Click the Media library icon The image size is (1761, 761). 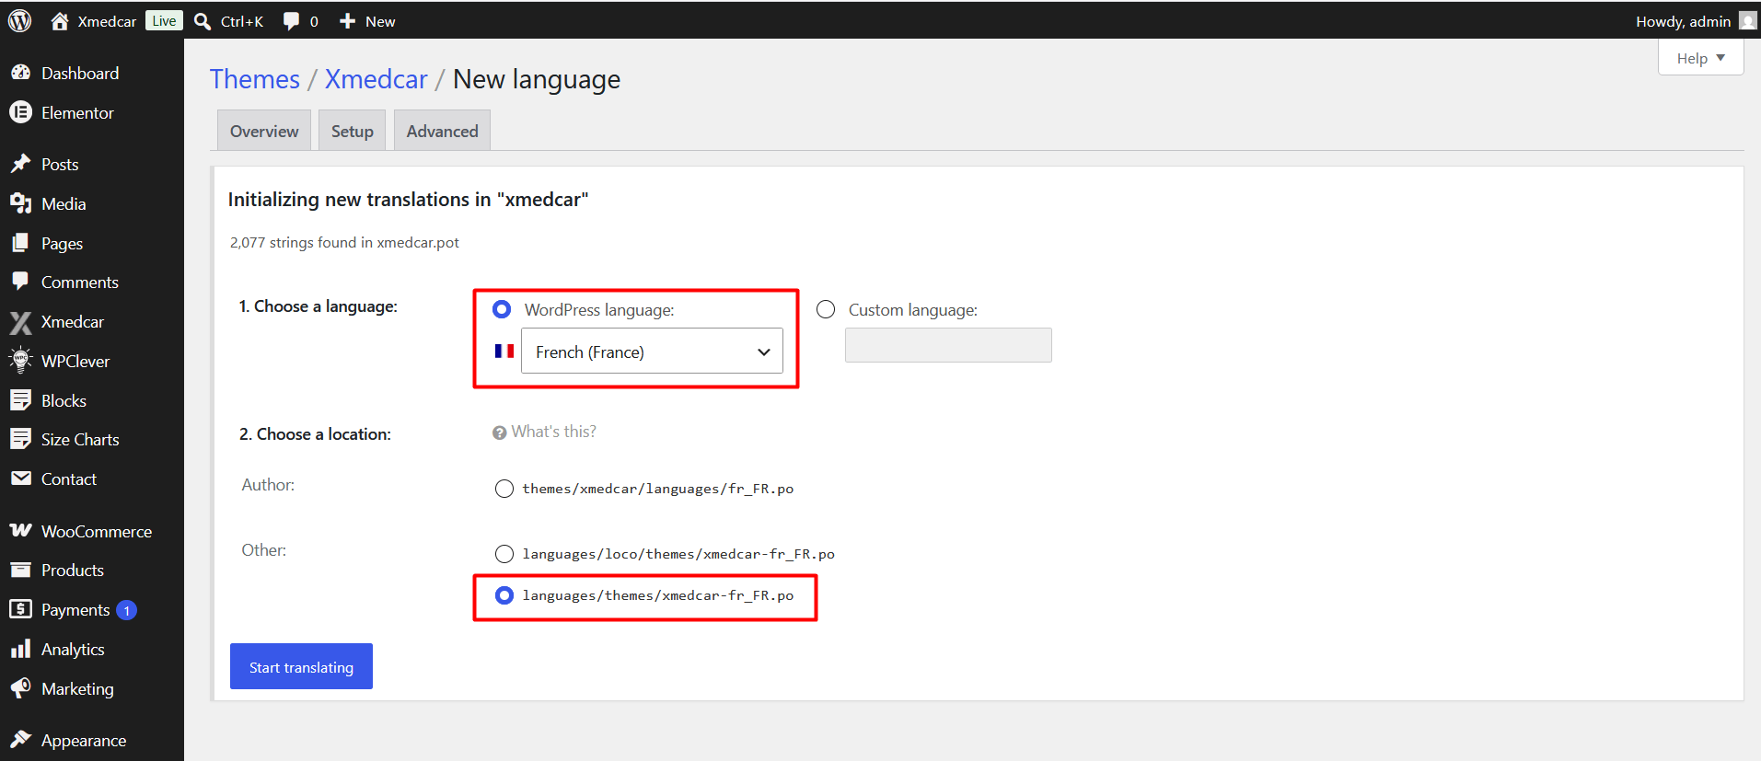[20, 203]
